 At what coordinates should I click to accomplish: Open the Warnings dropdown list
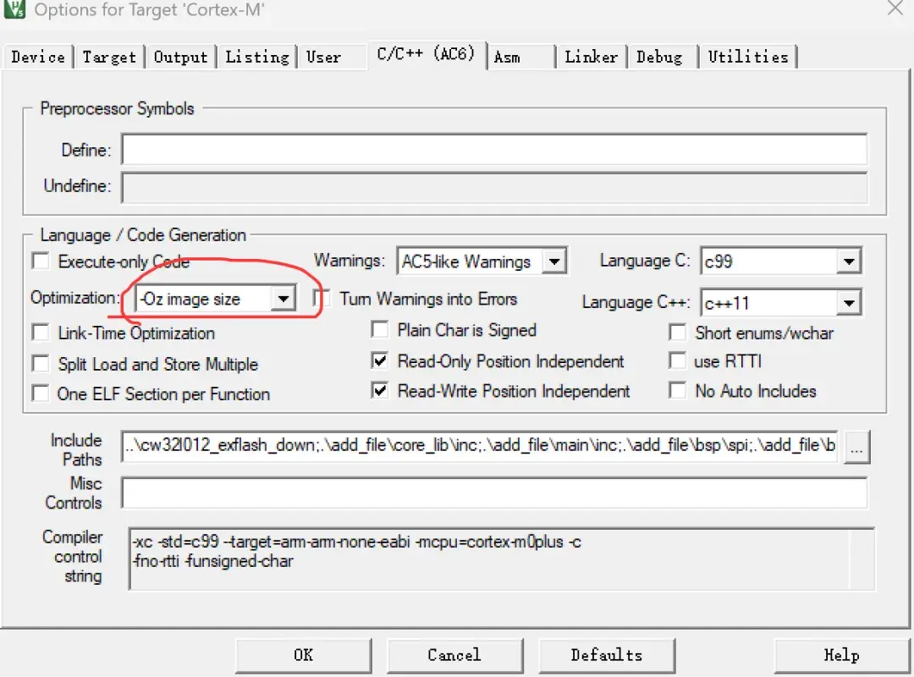[x=553, y=261]
